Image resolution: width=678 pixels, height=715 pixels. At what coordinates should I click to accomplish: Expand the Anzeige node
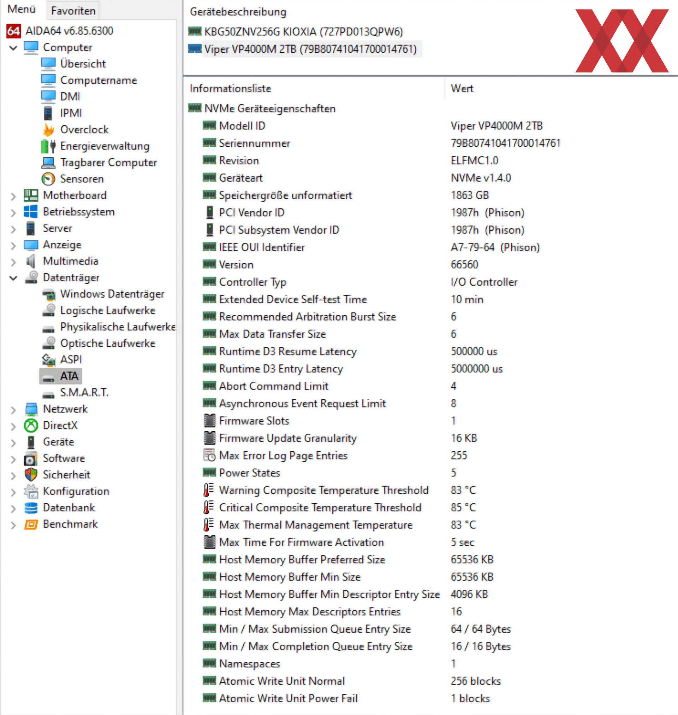(x=13, y=245)
